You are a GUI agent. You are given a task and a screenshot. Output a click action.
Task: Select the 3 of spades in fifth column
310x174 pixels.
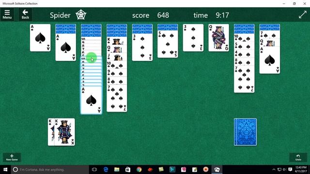click(x=142, y=47)
